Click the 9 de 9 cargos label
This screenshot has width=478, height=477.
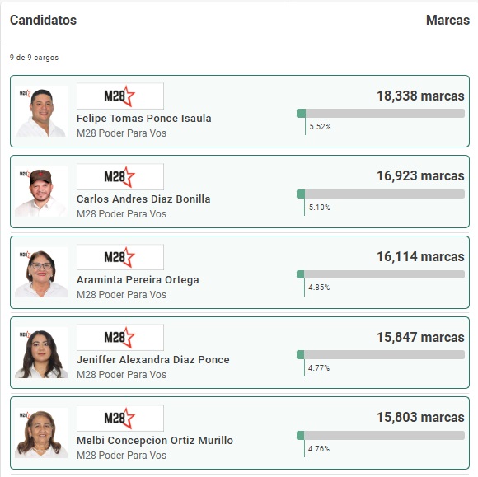(x=34, y=58)
